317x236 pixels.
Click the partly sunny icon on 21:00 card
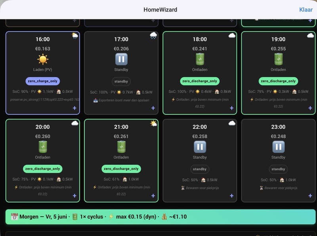click(153, 123)
